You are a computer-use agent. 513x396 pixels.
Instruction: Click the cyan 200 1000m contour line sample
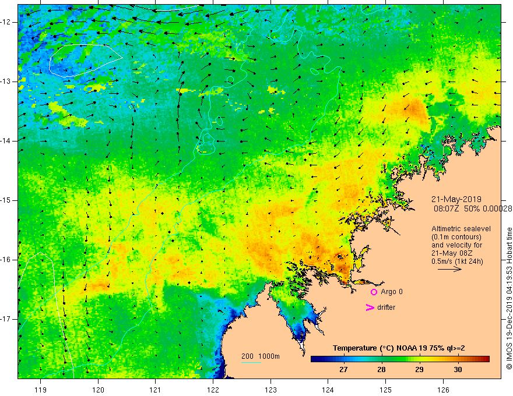click(251, 362)
